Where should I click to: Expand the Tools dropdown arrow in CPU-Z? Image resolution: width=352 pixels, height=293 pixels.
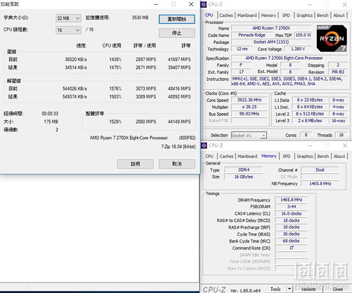coord(289,289)
